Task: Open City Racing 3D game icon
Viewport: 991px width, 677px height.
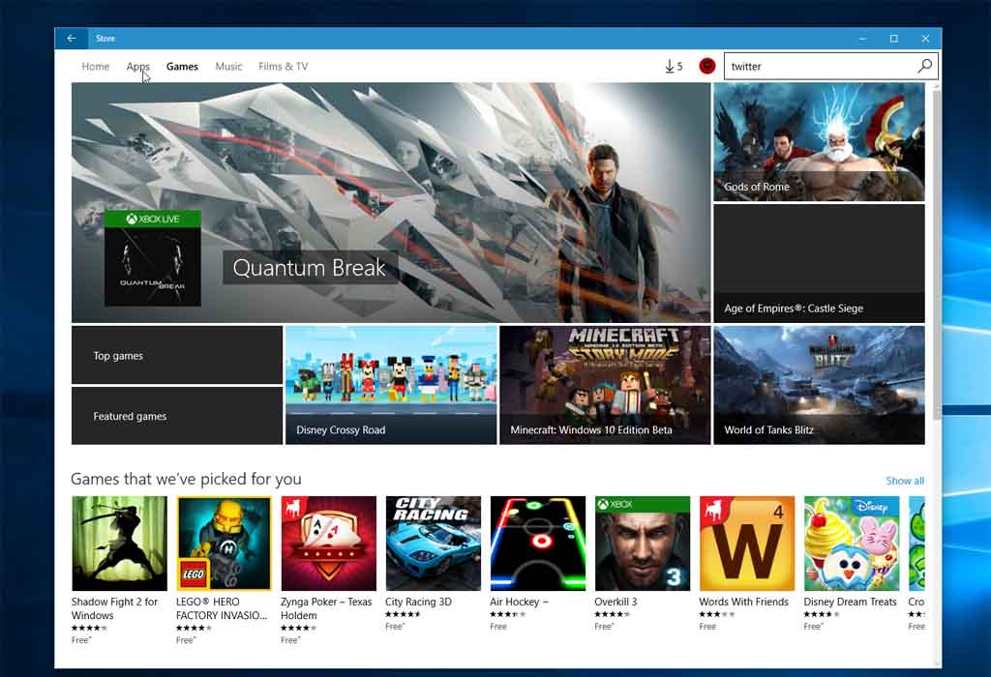Action: click(433, 544)
